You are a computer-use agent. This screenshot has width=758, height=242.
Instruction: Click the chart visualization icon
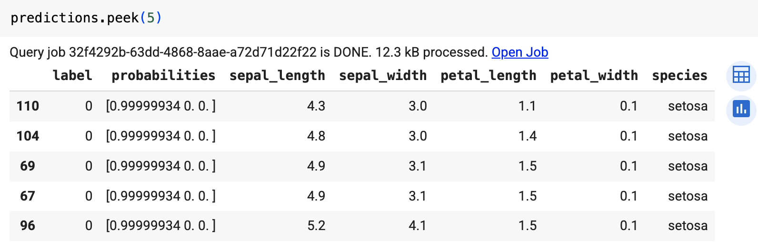[x=741, y=109]
